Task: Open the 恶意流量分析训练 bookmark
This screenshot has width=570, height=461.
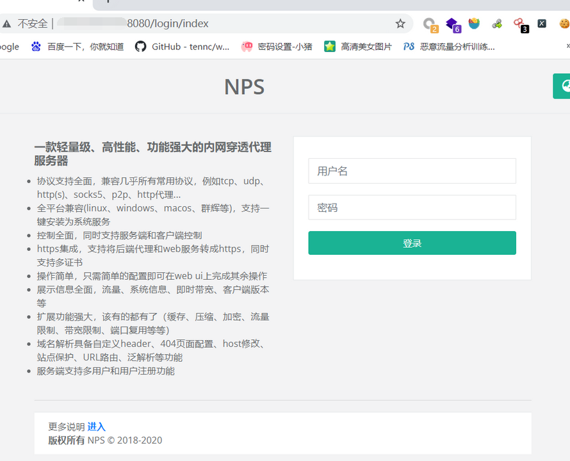Action: (449, 47)
